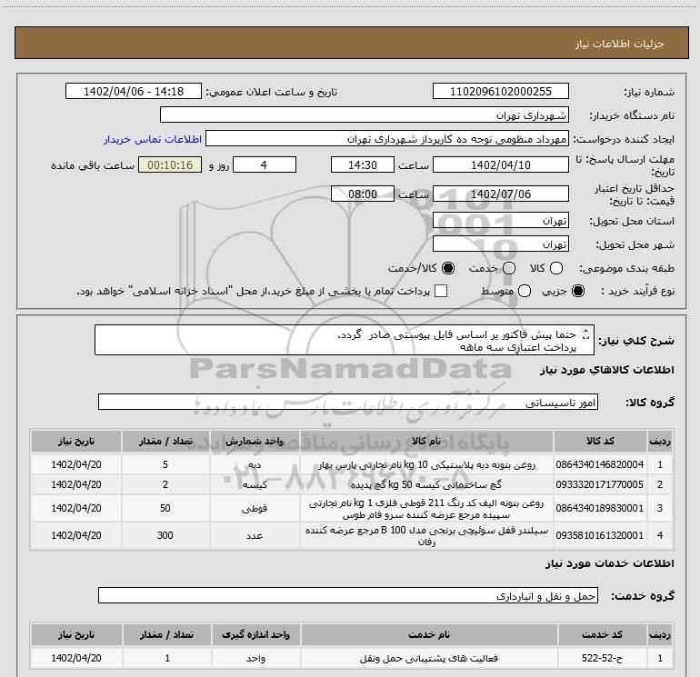Click the validity time field 08:00
Image resolution: width=700 pixels, height=677 pixels.
[x=363, y=194]
